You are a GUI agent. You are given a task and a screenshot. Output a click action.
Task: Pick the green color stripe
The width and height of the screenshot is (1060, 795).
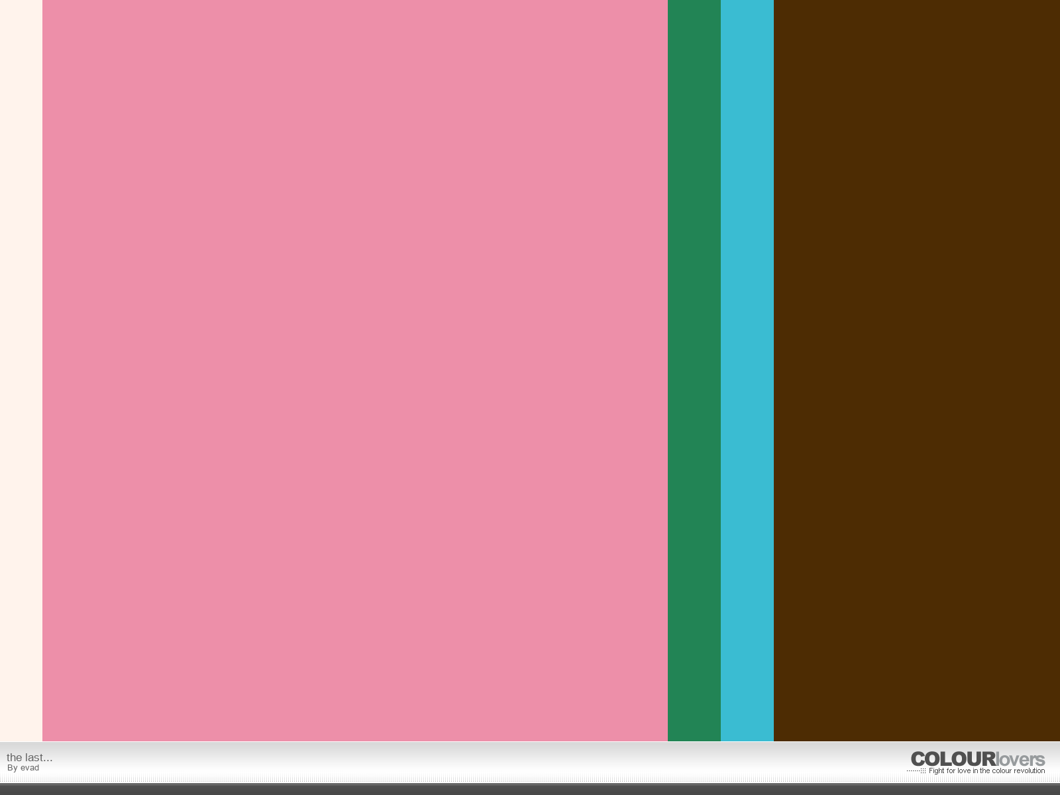(x=694, y=370)
